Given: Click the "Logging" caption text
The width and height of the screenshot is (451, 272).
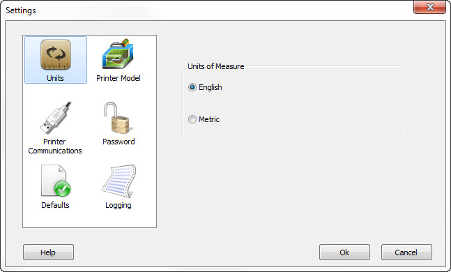Looking at the screenshot, I should coord(119,206).
